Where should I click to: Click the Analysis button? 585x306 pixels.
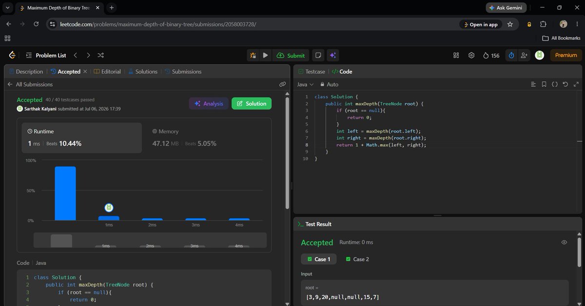click(209, 103)
